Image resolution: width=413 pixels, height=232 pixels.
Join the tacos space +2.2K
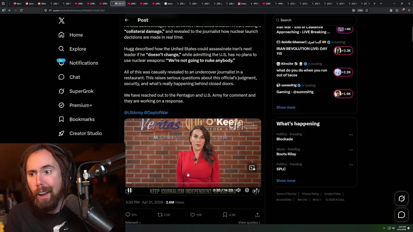(343, 72)
